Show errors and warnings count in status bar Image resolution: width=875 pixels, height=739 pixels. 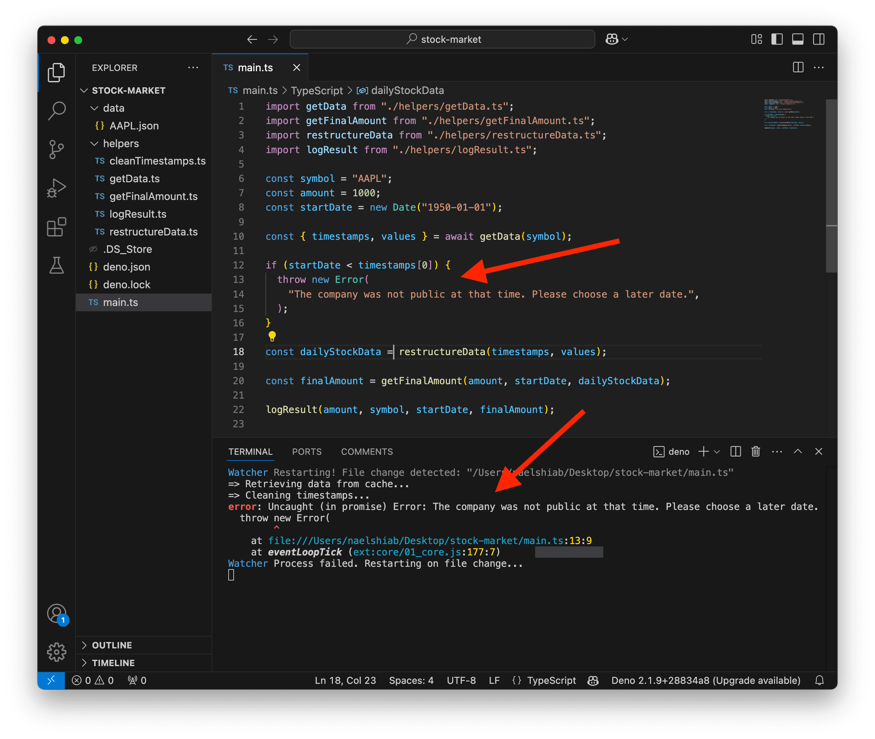click(x=93, y=680)
